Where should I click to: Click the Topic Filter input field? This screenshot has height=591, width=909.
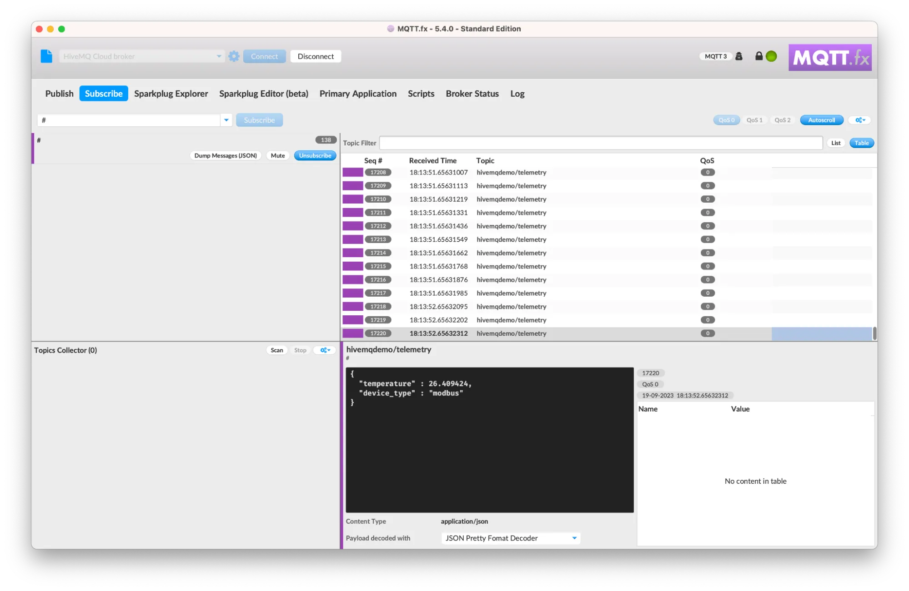(601, 143)
